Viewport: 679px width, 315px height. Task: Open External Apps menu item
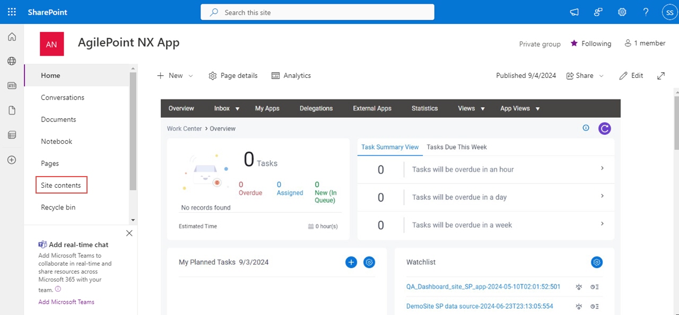pyautogui.click(x=372, y=108)
